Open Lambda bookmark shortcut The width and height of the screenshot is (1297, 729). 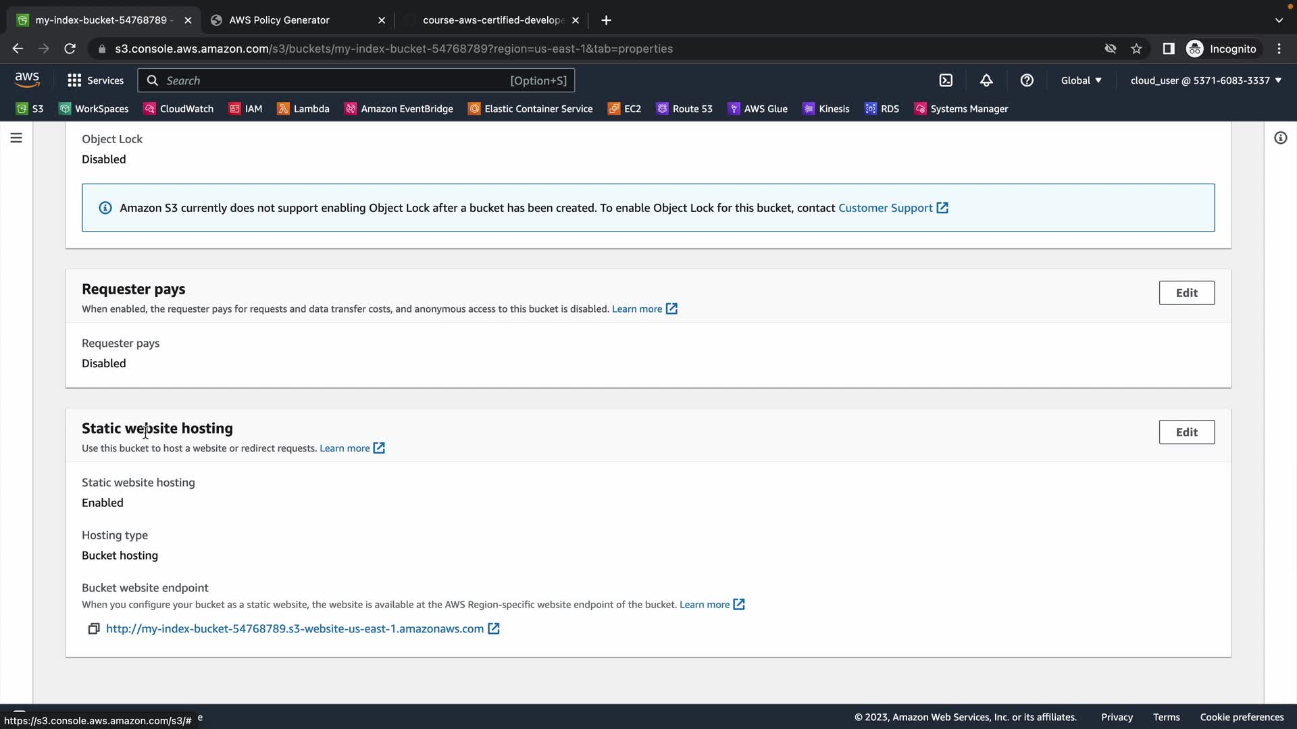(x=303, y=109)
